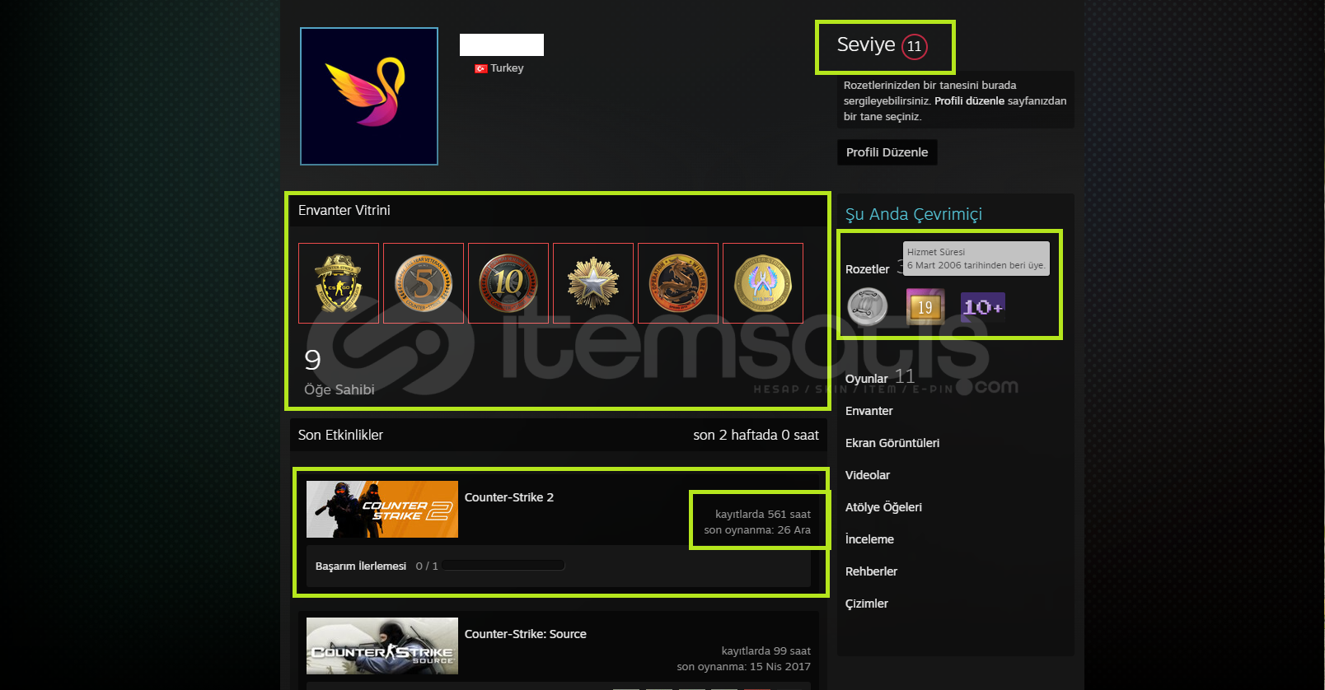Open the Çizimler artwork link
The width and height of the screenshot is (1325, 690).
(x=867, y=604)
